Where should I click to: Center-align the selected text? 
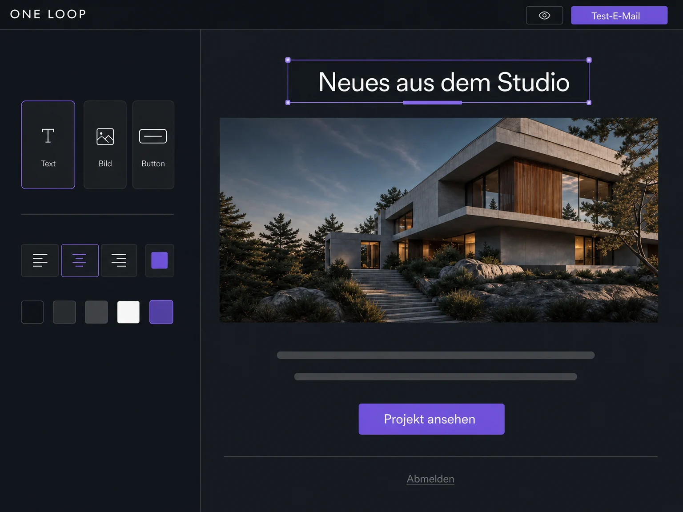click(x=80, y=260)
